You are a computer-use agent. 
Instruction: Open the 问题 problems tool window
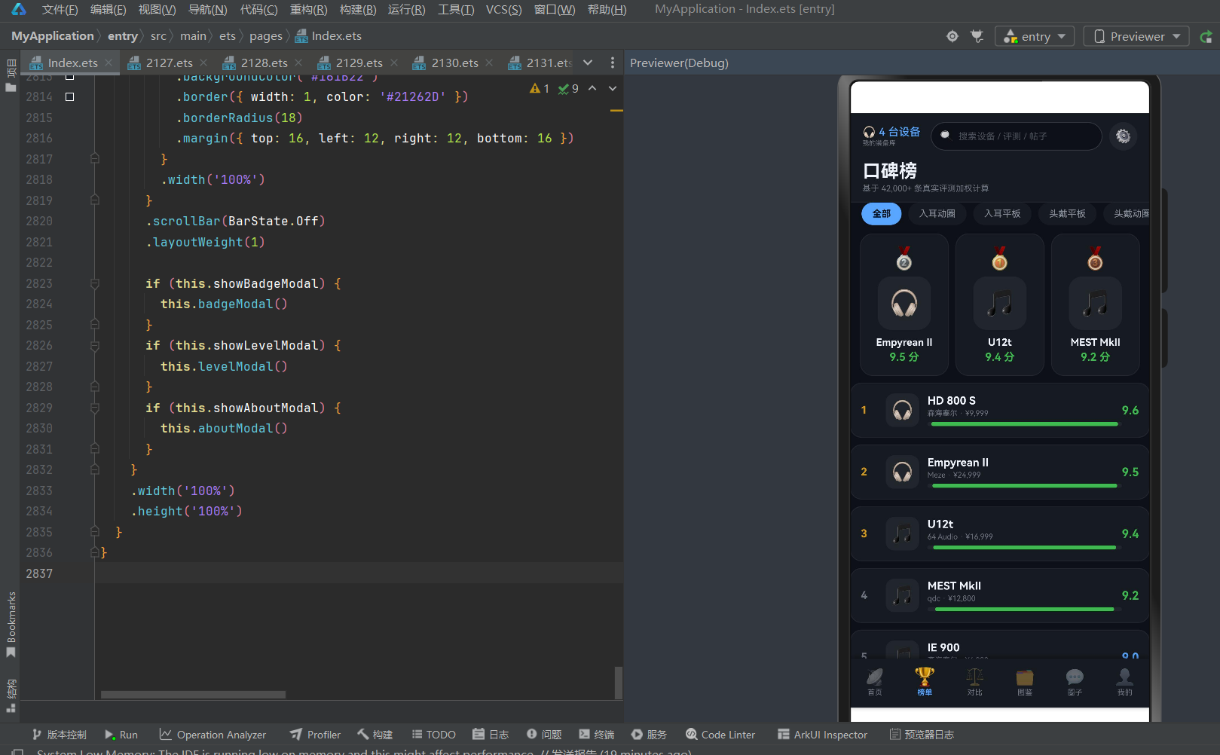(x=544, y=735)
